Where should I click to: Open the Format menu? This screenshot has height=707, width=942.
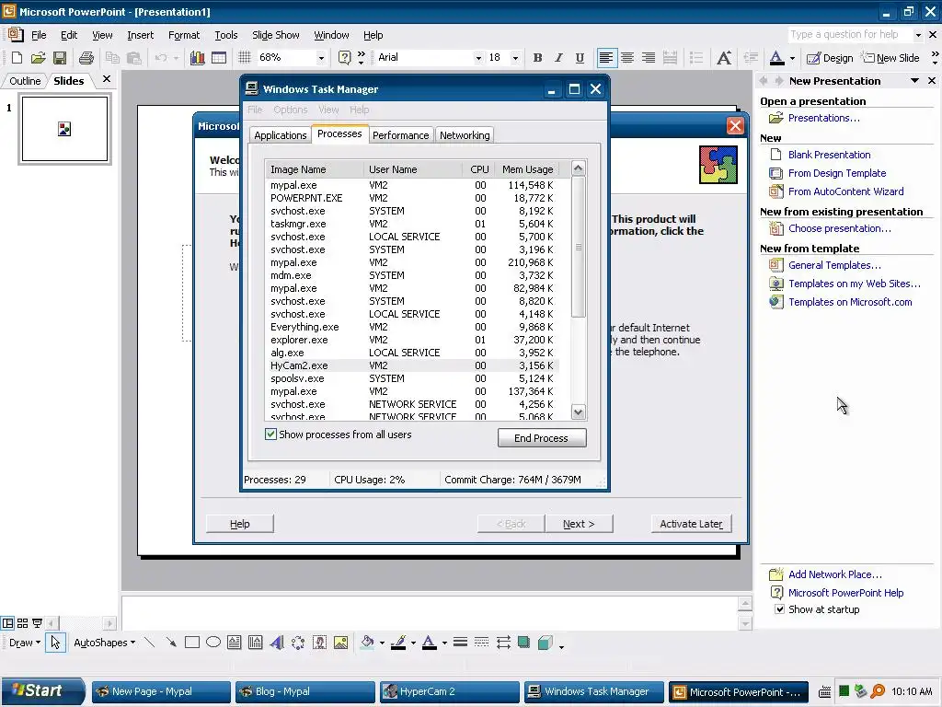184,35
